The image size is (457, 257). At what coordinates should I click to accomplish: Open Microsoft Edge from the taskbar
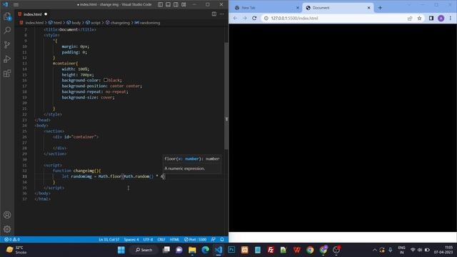(206, 250)
